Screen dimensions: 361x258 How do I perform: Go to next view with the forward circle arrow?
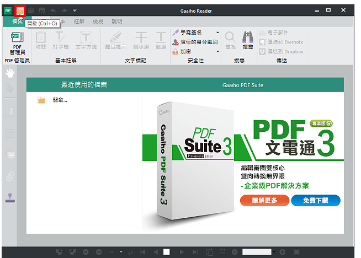pyautogui.click(x=99, y=252)
